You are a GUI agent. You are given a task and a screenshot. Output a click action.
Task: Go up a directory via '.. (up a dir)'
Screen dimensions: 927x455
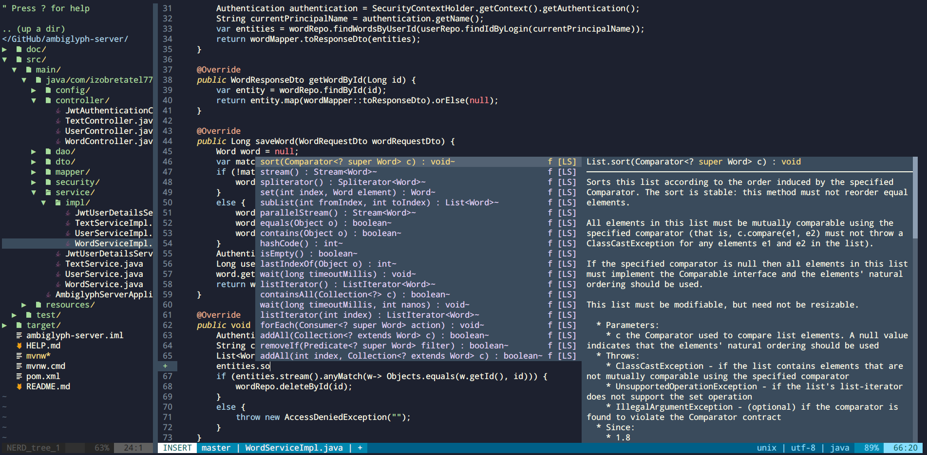tap(33, 29)
